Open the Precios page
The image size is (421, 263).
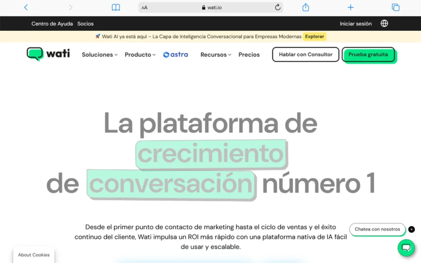249,55
